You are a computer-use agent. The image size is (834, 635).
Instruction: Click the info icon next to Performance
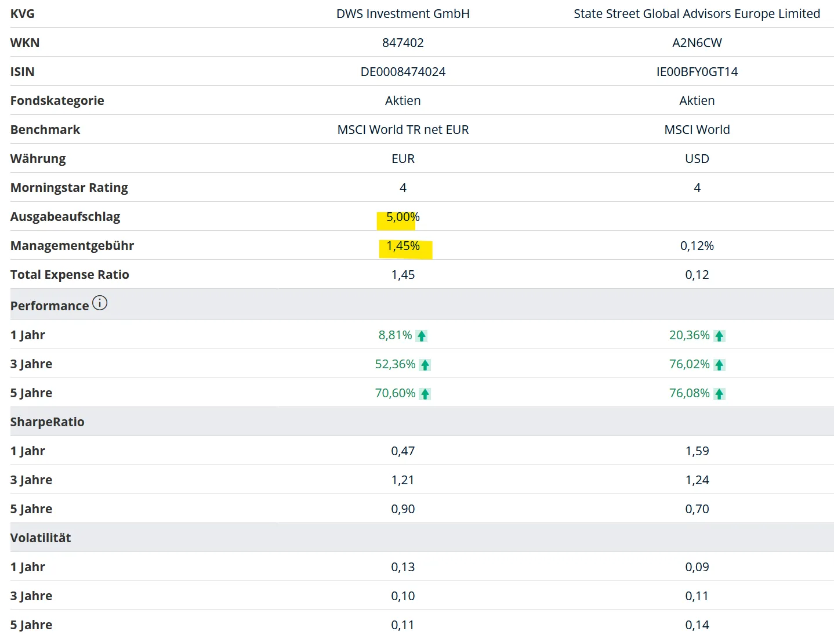point(100,303)
